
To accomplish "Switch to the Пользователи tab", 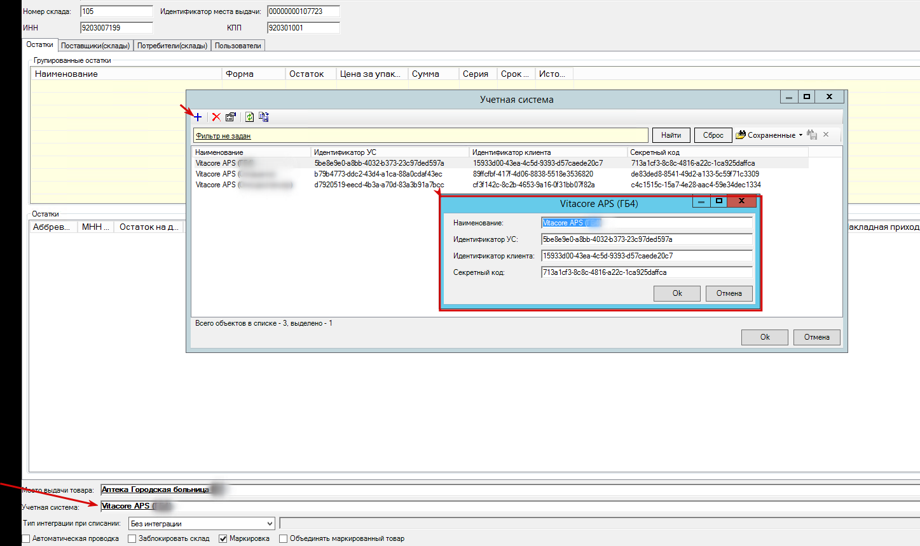I will (238, 46).
